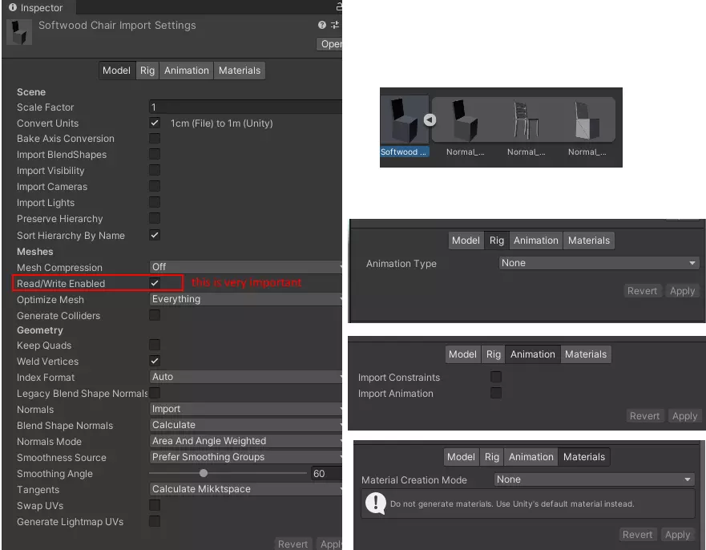This screenshot has width=706, height=550.
Task: Enable Keep Quads checkbox
Action: [155, 345]
